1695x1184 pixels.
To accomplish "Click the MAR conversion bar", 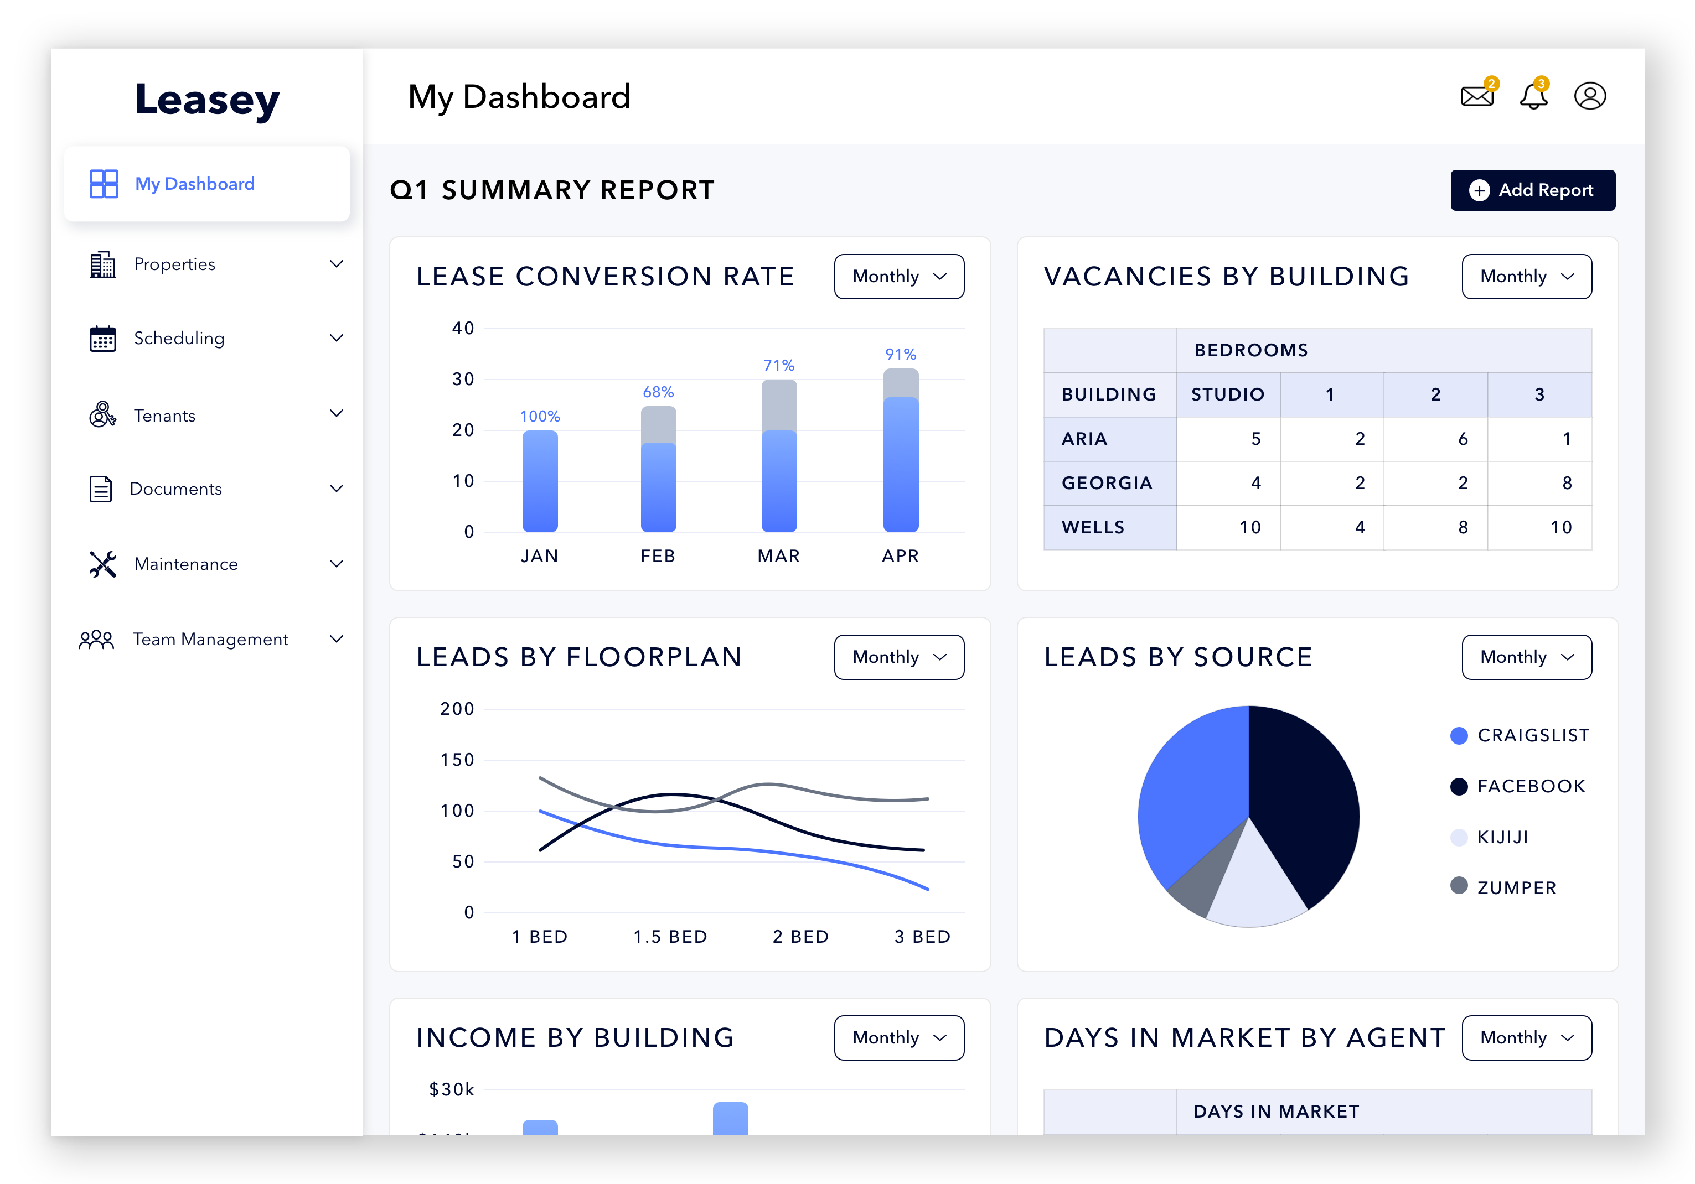I will 779,456.
